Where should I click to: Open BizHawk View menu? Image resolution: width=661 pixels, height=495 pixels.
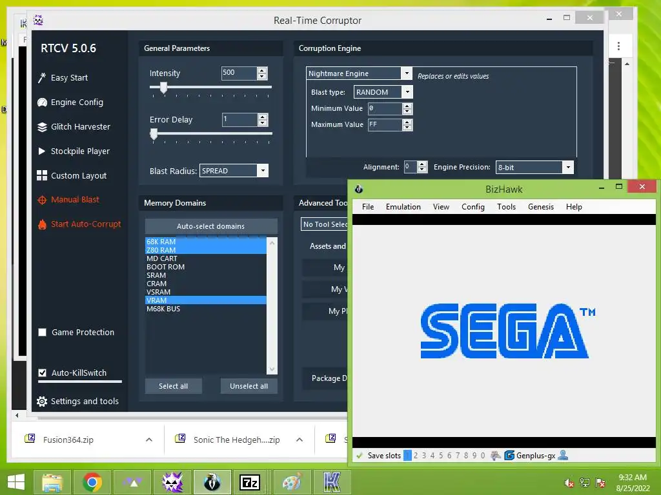441,207
